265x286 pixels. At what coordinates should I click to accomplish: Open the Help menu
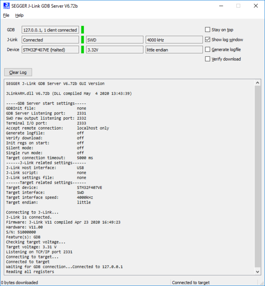[19, 15]
